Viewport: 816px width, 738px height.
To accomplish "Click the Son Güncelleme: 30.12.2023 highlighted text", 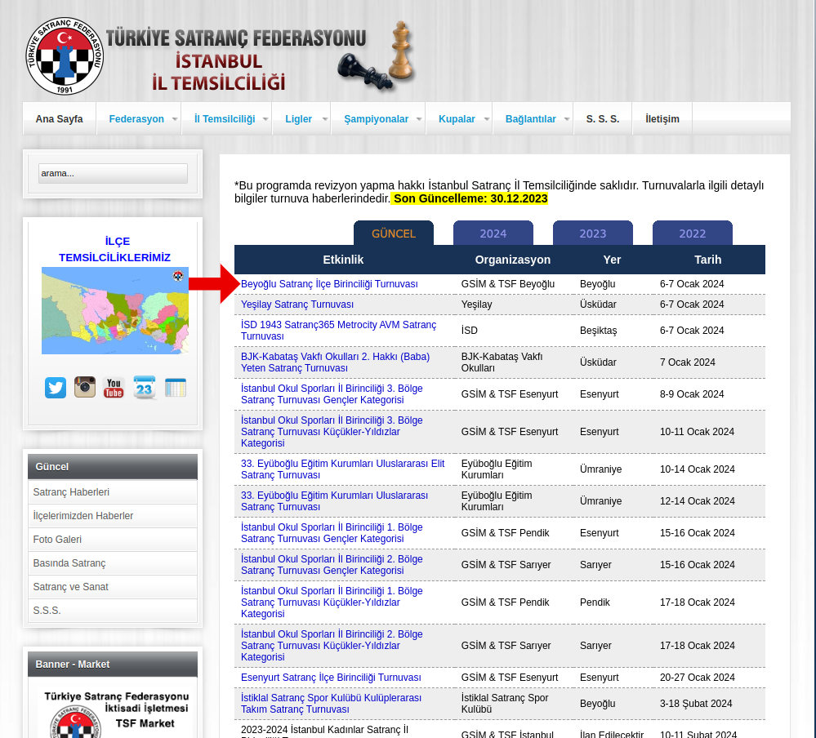I will coord(470,198).
